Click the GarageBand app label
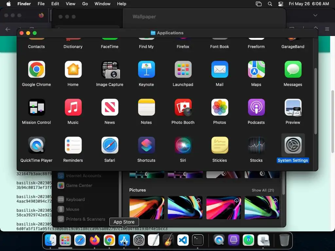This screenshot has width=335, height=251. click(293, 46)
